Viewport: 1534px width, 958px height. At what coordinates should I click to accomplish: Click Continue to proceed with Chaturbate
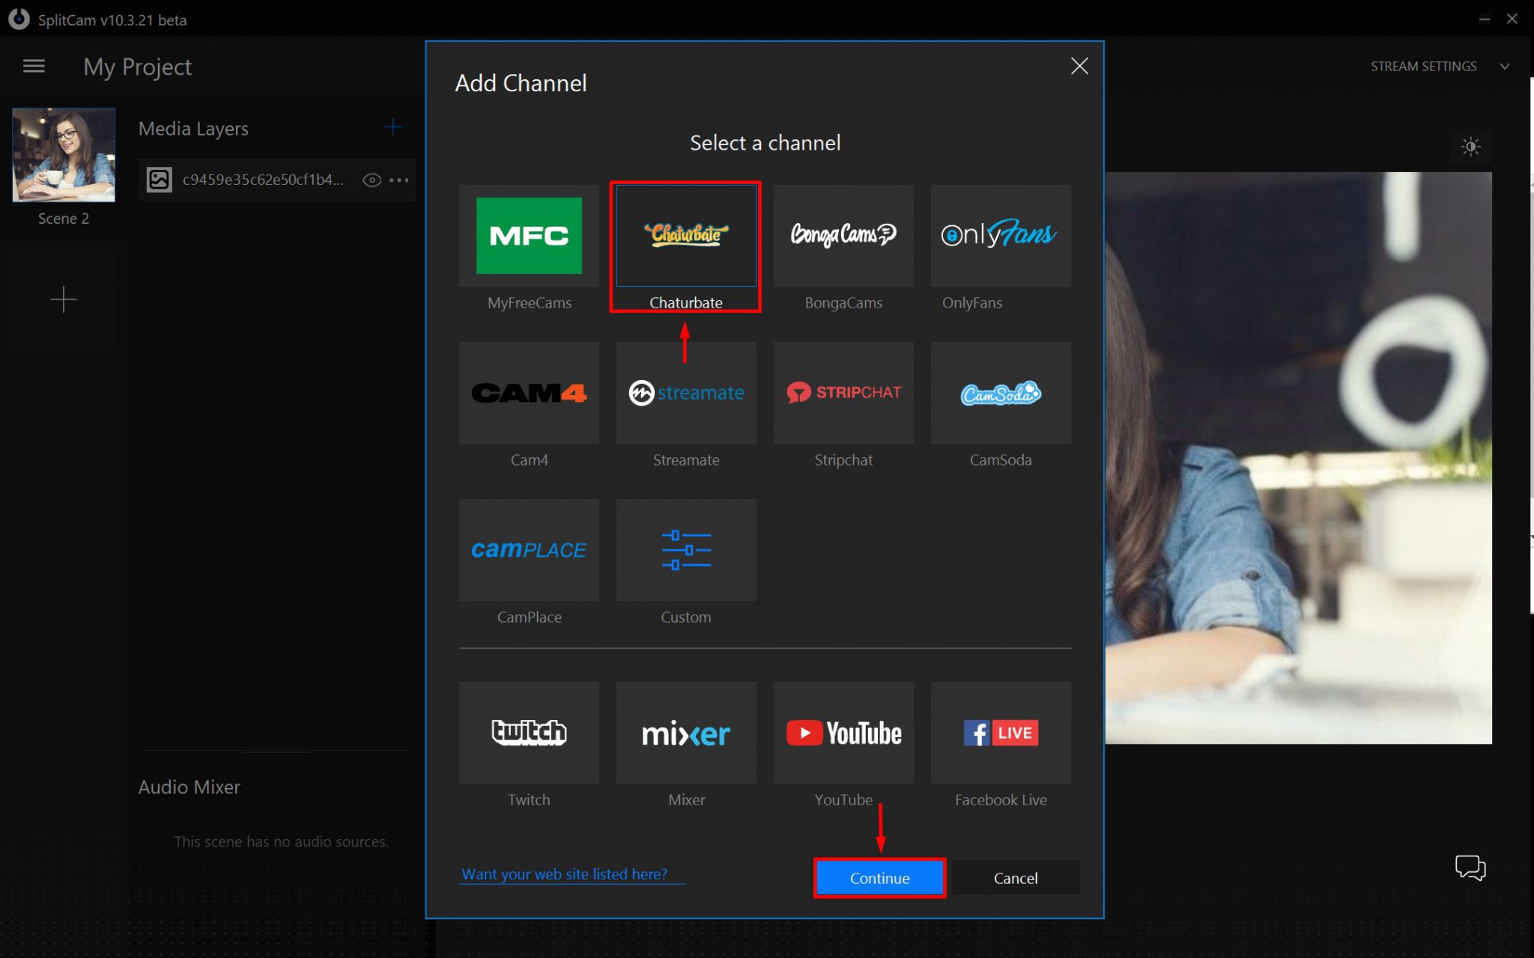(x=878, y=879)
